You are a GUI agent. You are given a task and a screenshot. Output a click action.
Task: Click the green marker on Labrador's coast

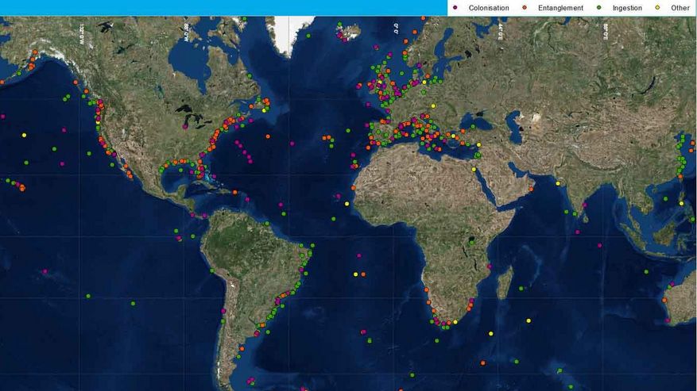(250, 76)
